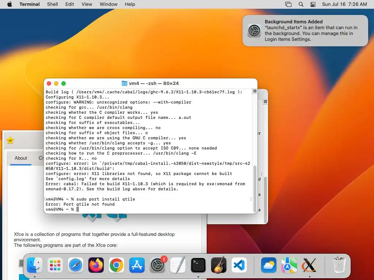The height and width of the screenshot is (280, 374).
Task: Click the 'vm4 — -zsh — 80×24' window title
Action: (x=154, y=83)
